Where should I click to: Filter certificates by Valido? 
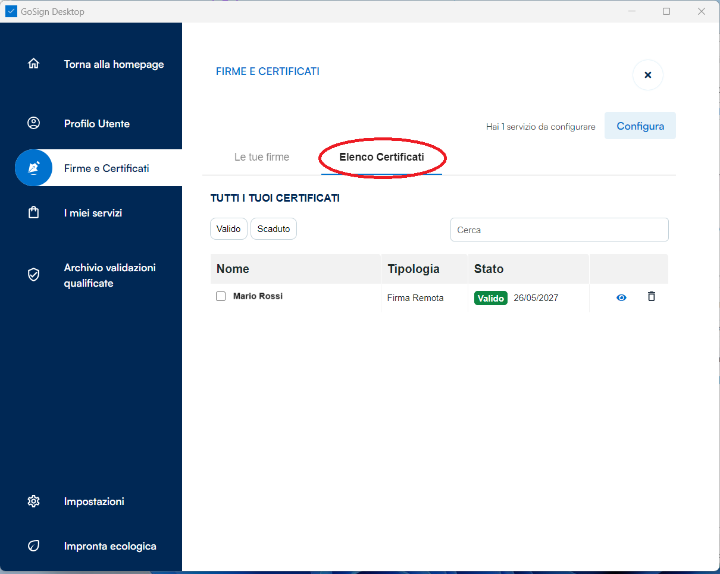coord(228,229)
